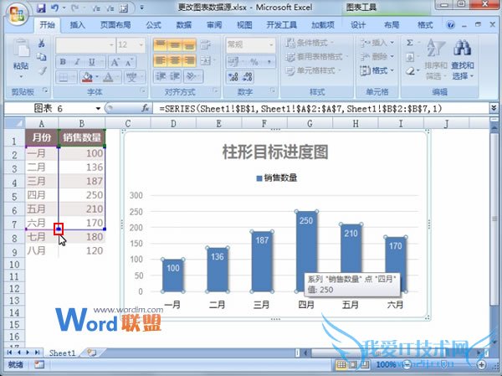
Task: Toggle top vertical alignment
Action: point(161,45)
